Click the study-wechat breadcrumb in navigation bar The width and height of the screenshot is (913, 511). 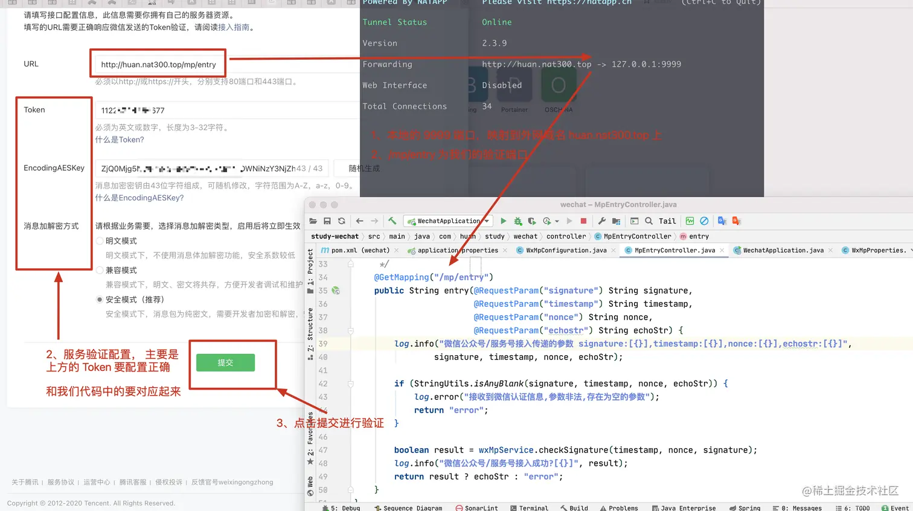click(335, 236)
